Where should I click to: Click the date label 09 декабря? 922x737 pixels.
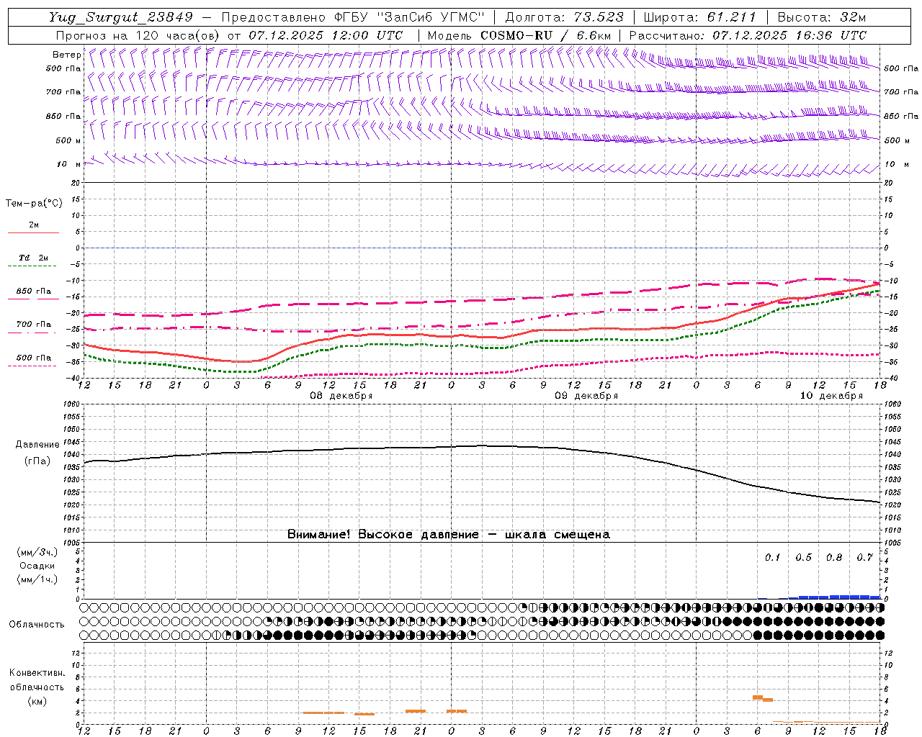click(586, 396)
